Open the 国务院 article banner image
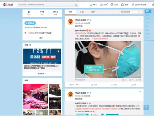Image resolution: width=154 pixels, height=116 pixels. 42,56
